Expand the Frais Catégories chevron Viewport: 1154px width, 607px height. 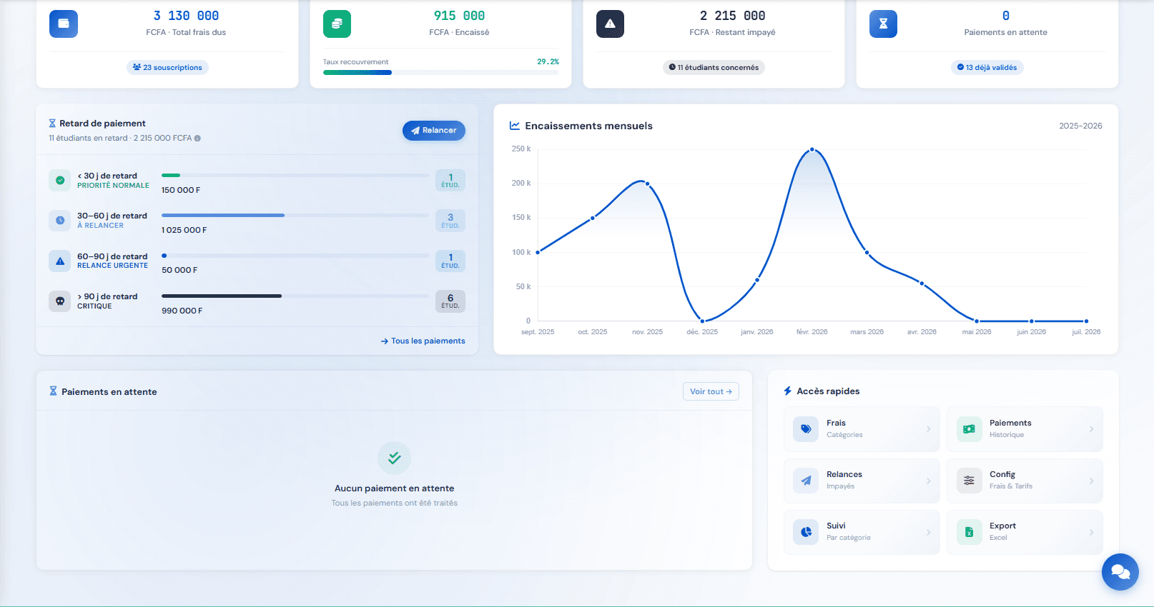click(928, 429)
